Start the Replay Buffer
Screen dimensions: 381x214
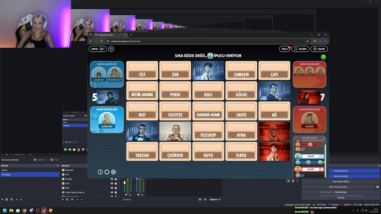pos(341,182)
